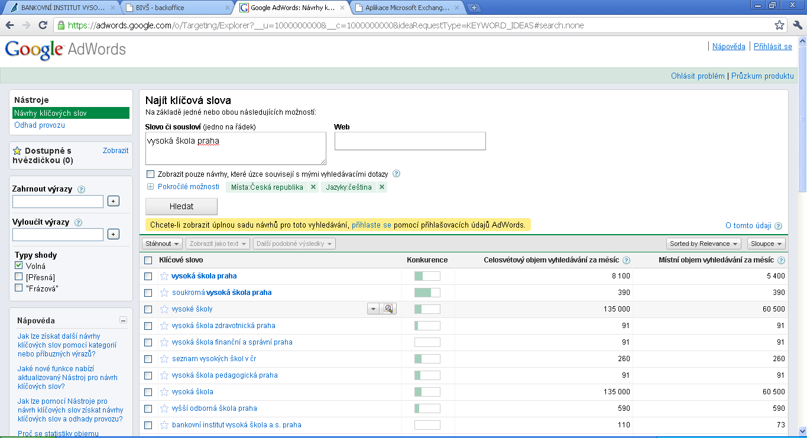This screenshot has height=438, width=807.
Task: Focus the Web URL input field
Action: pyautogui.click(x=410, y=141)
